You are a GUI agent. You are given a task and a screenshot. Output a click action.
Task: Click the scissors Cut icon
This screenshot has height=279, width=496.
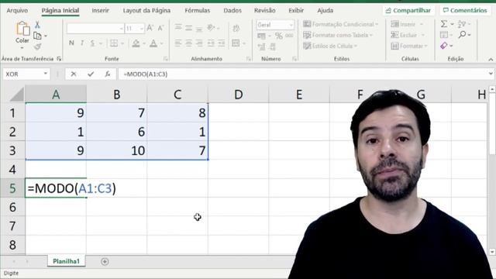pyautogui.click(x=37, y=24)
